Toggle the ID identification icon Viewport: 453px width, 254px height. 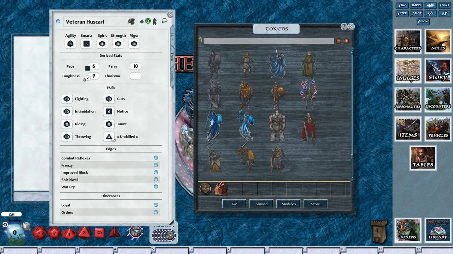[x=148, y=21]
